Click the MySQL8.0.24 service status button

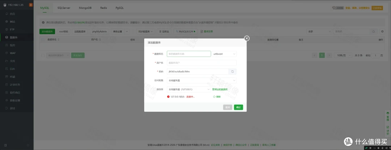click(185, 32)
